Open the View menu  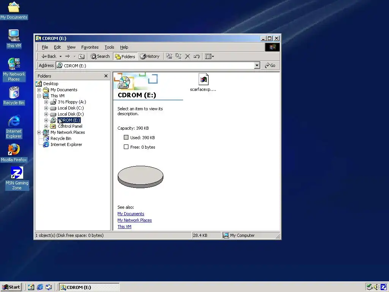pos(71,47)
